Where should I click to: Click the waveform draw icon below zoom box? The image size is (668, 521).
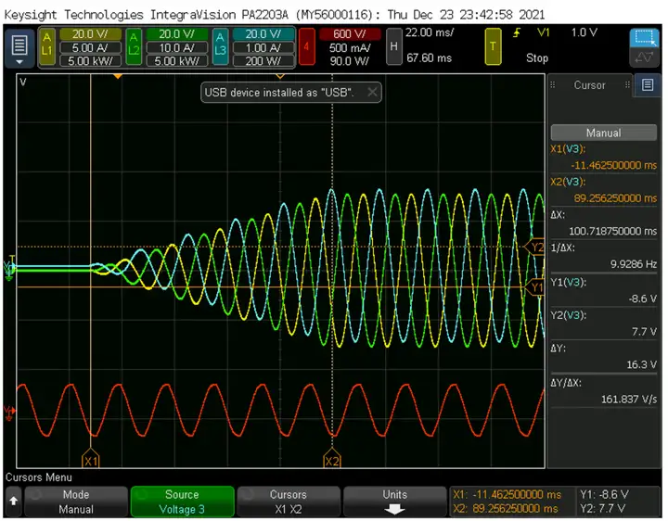pos(645,57)
